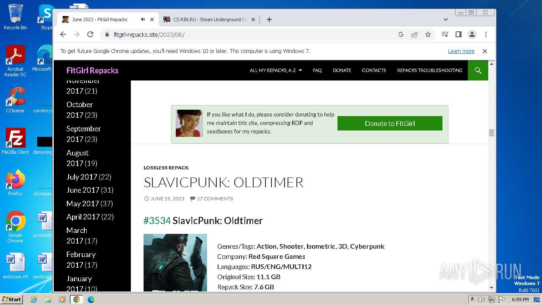Image resolution: width=542 pixels, height=305 pixels.
Task: Open the Lossless Repack category link
Action: 166,168
